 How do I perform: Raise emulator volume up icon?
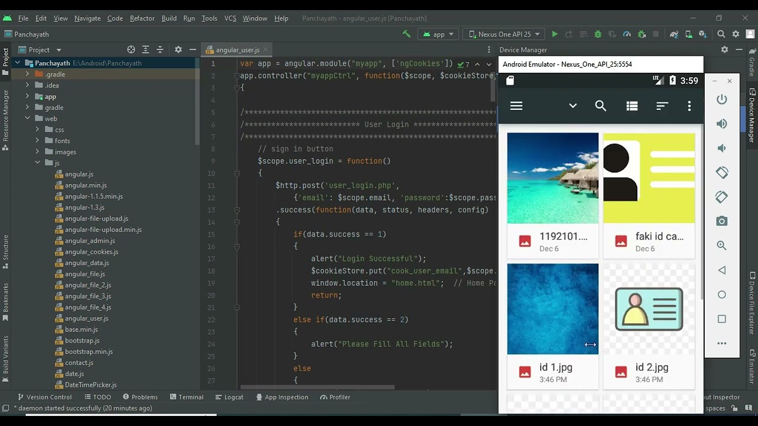(722, 124)
